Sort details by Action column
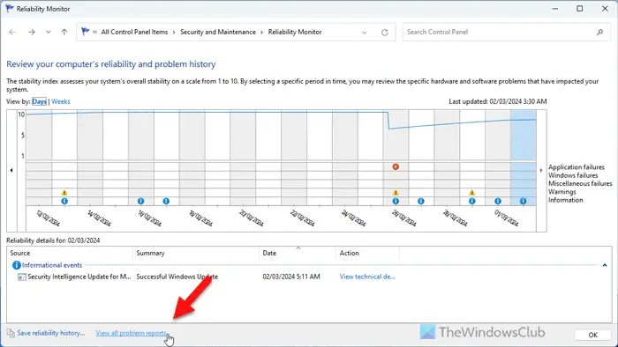Viewport: 618px width, 347px height. coord(368,253)
